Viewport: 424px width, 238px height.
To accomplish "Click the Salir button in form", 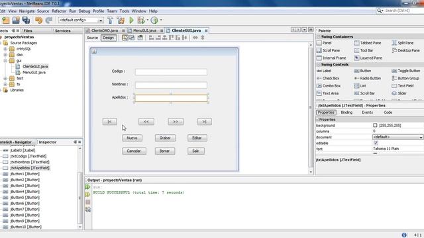I will [x=196, y=151].
